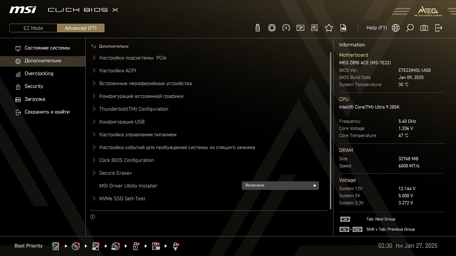Click the CPU chip icon in toolbar
This screenshot has height=256, width=456.
pos(272,28)
